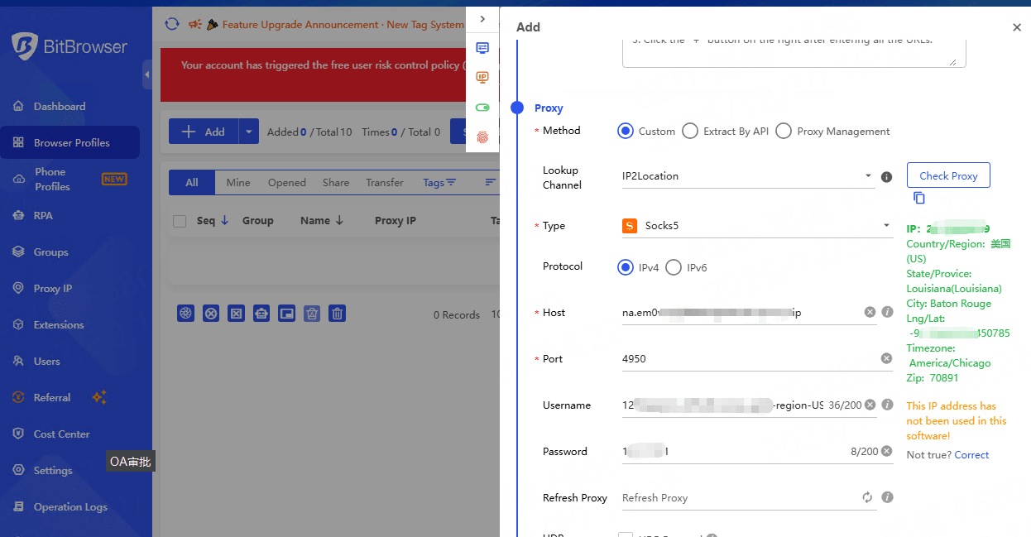Open Proxy IP in the sidebar

[53, 288]
